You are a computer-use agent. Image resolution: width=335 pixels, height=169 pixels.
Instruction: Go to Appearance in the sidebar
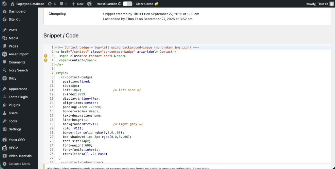(18, 89)
